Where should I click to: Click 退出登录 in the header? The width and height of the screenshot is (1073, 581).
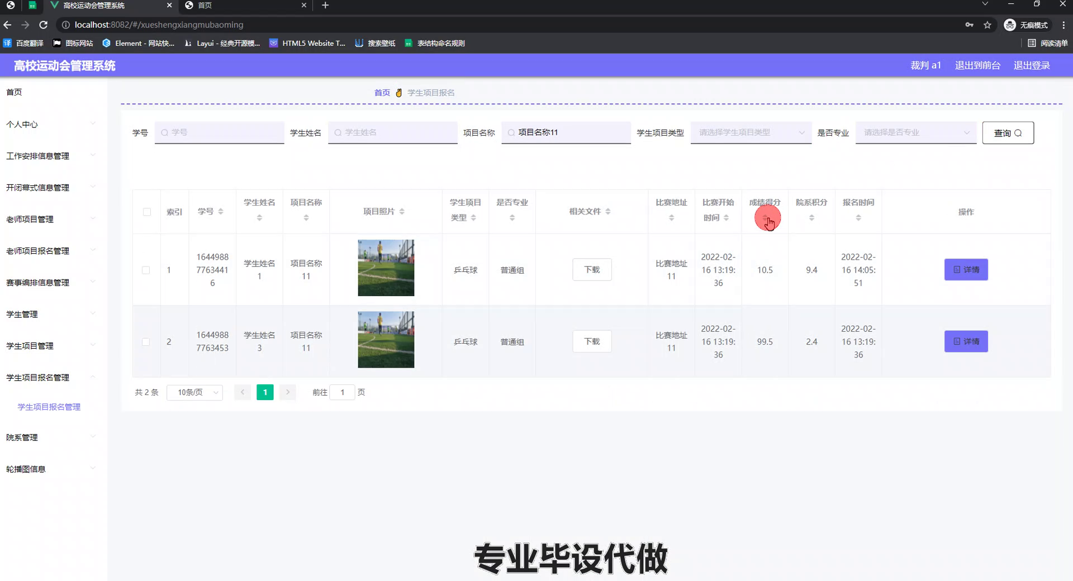[1032, 65]
